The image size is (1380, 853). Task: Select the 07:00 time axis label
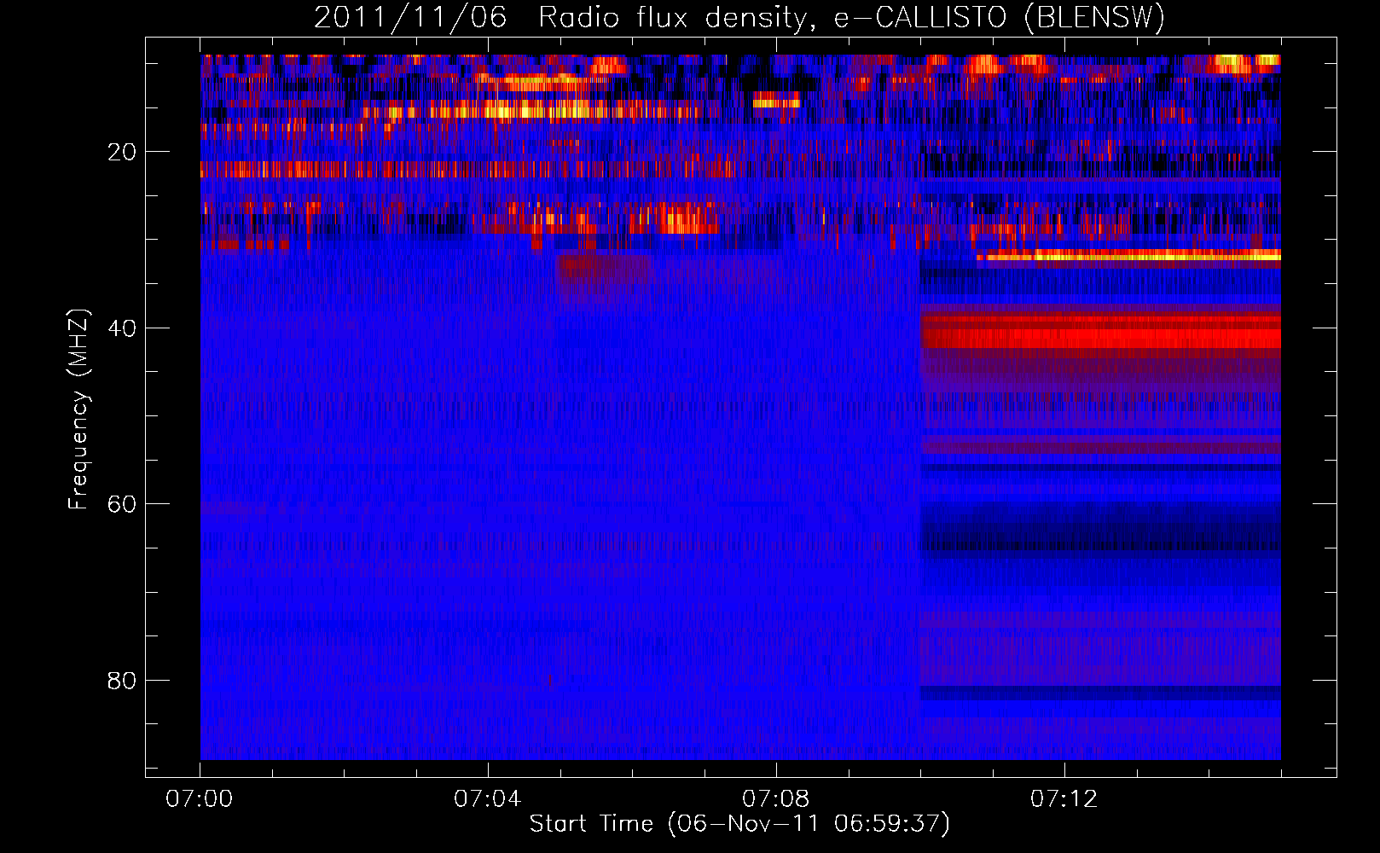200,799
